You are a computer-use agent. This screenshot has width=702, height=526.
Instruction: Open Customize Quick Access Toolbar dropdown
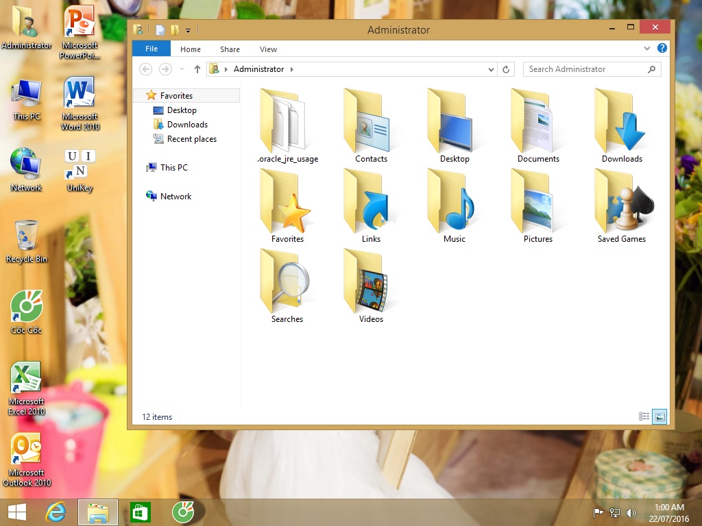click(188, 30)
